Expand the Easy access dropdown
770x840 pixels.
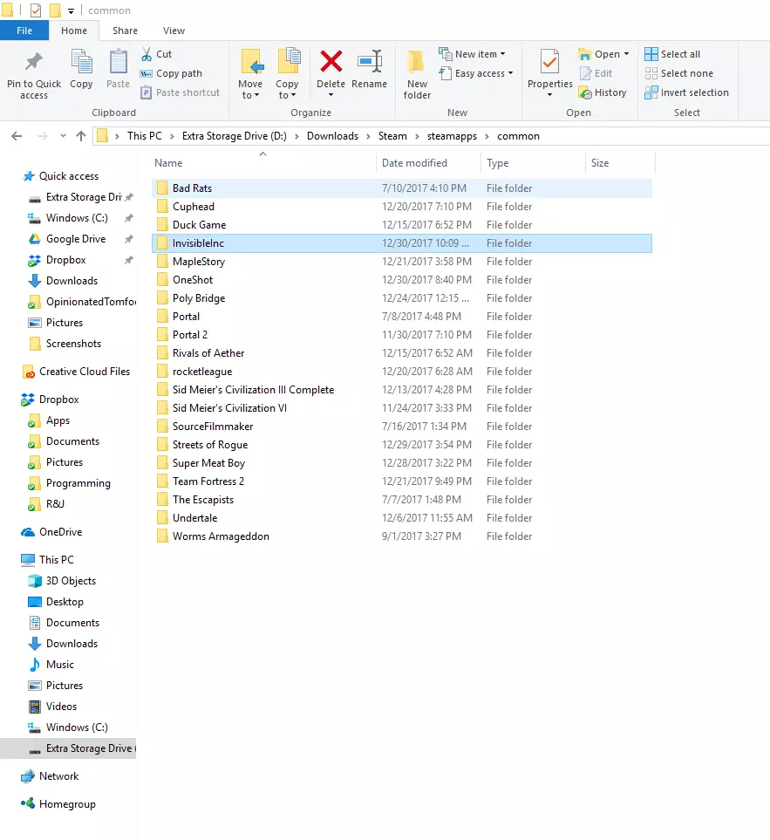[x=510, y=73]
